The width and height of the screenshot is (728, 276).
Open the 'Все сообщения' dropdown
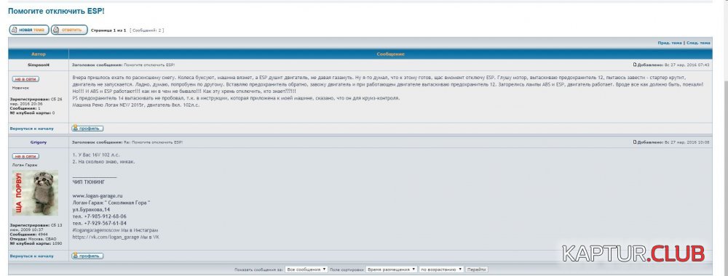306,269
